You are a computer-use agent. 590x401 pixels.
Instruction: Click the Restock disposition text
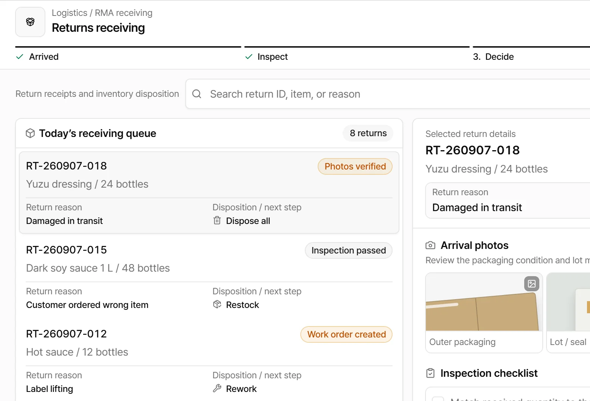(242, 305)
